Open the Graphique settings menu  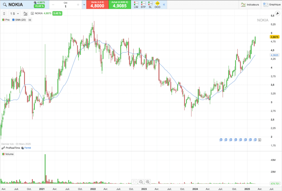tap(272, 5)
